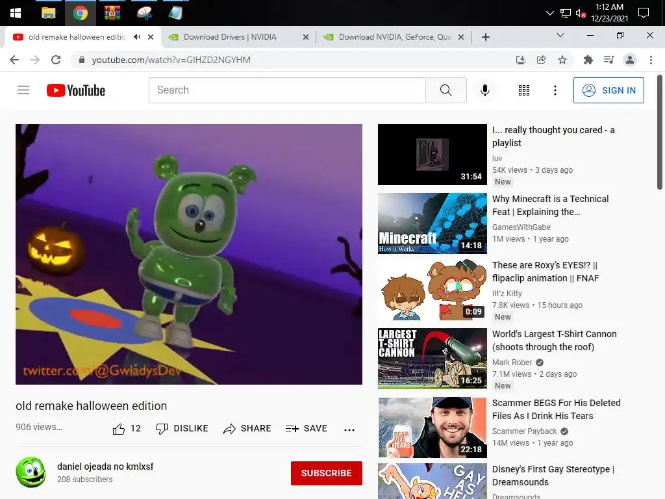The height and width of the screenshot is (499, 665).
Task: Click the red SUBSCRIBE button
Action: [x=326, y=473]
